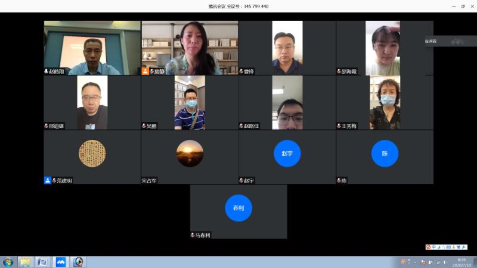Click the orange host badge beside 房静
This screenshot has height=268, width=477.
pyautogui.click(x=145, y=71)
